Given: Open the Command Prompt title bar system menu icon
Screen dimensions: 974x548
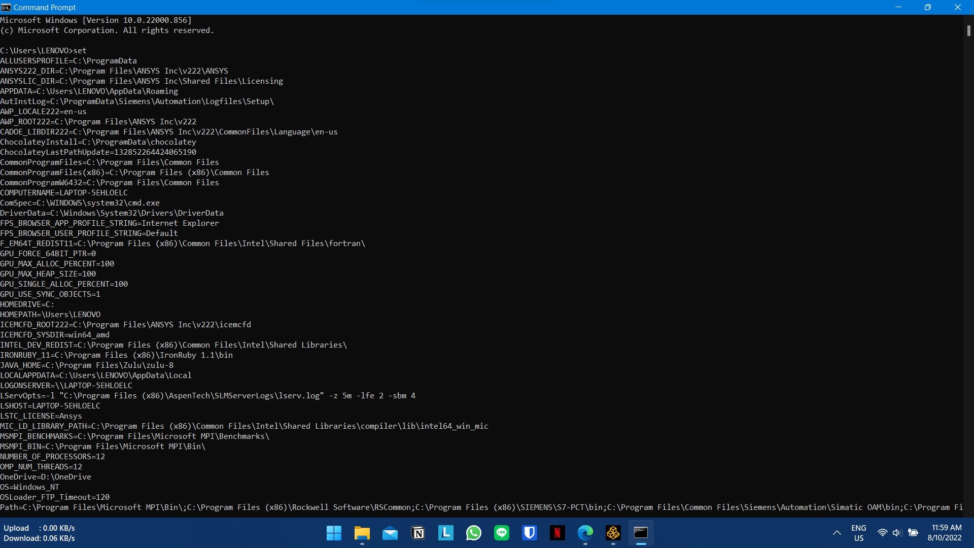Looking at the screenshot, I should (x=6, y=7).
